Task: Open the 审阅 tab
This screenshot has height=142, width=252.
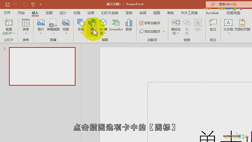Action: [143, 13]
